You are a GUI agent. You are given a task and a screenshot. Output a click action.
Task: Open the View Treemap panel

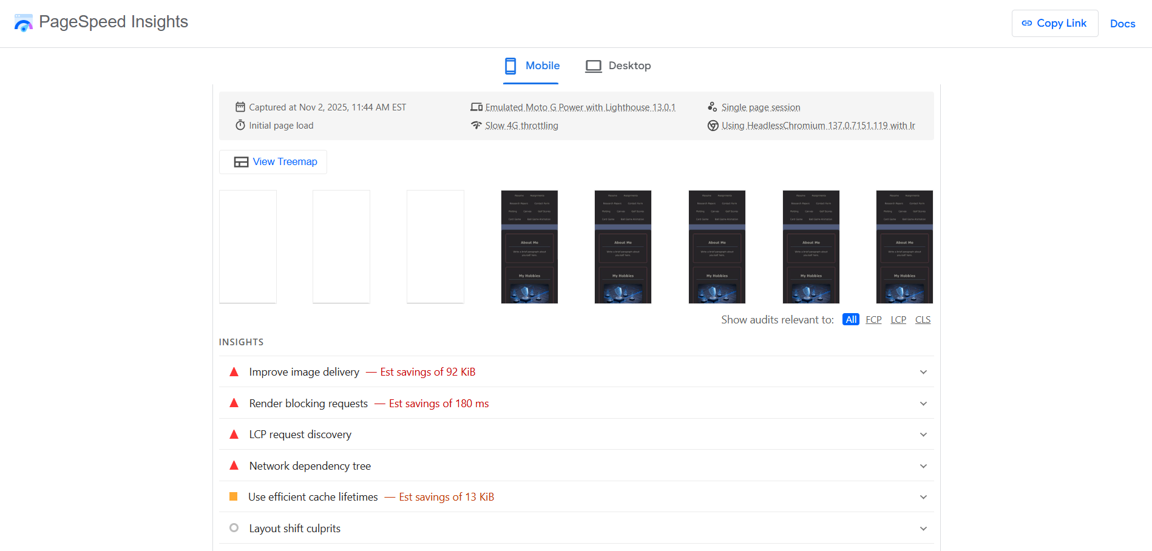[273, 161]
